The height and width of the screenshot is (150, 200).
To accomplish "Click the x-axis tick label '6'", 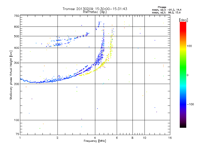I will coord(117,138).
